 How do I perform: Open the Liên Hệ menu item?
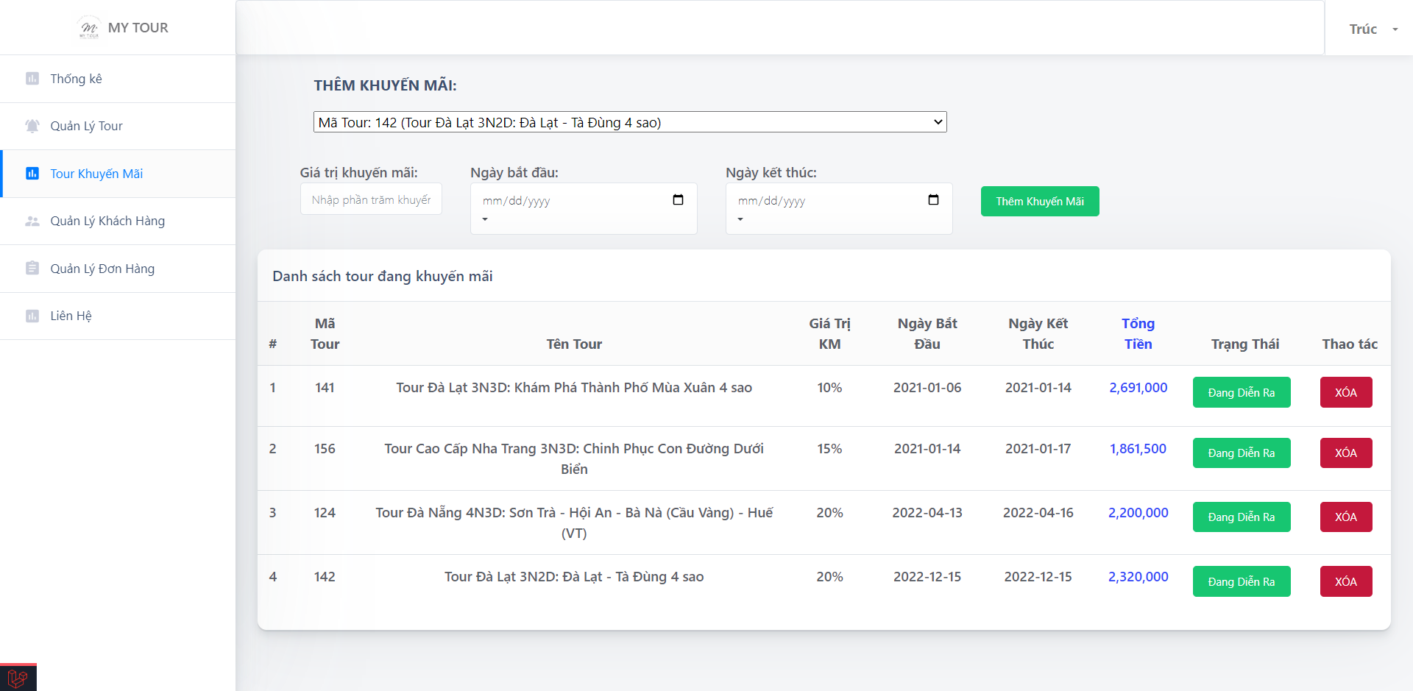pyautogui.click(x=118, y=316)
